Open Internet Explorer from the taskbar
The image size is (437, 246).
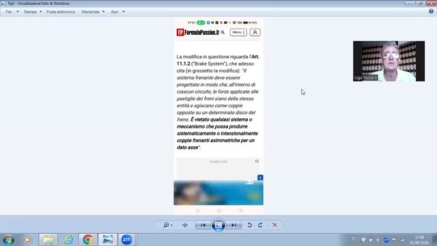pos(68,240)
